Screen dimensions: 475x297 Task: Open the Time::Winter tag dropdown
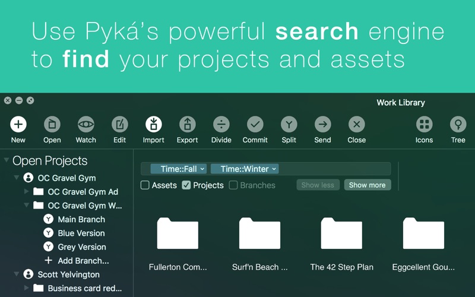(x=274, y=169)
